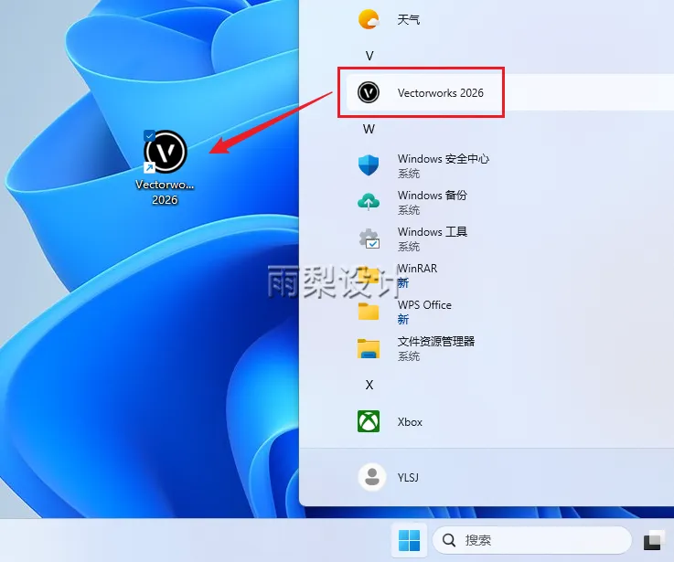
Task: Jump to letter W section header
Action: [369, 129]
